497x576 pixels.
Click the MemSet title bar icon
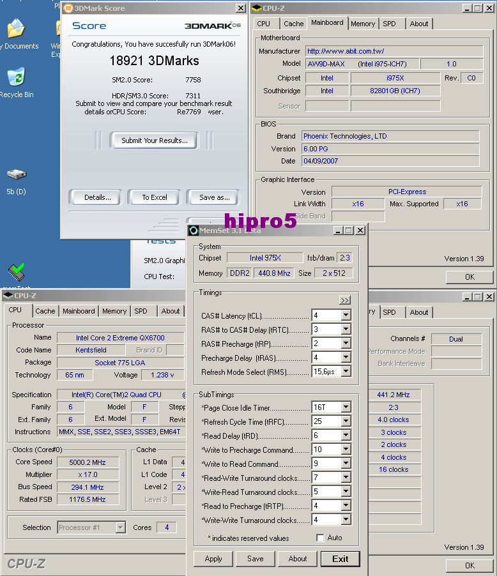[194, 231]
